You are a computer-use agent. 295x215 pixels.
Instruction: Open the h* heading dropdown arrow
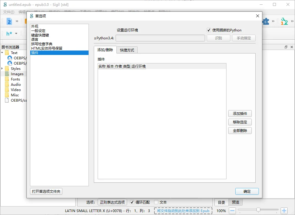click(x=16, y=34)
